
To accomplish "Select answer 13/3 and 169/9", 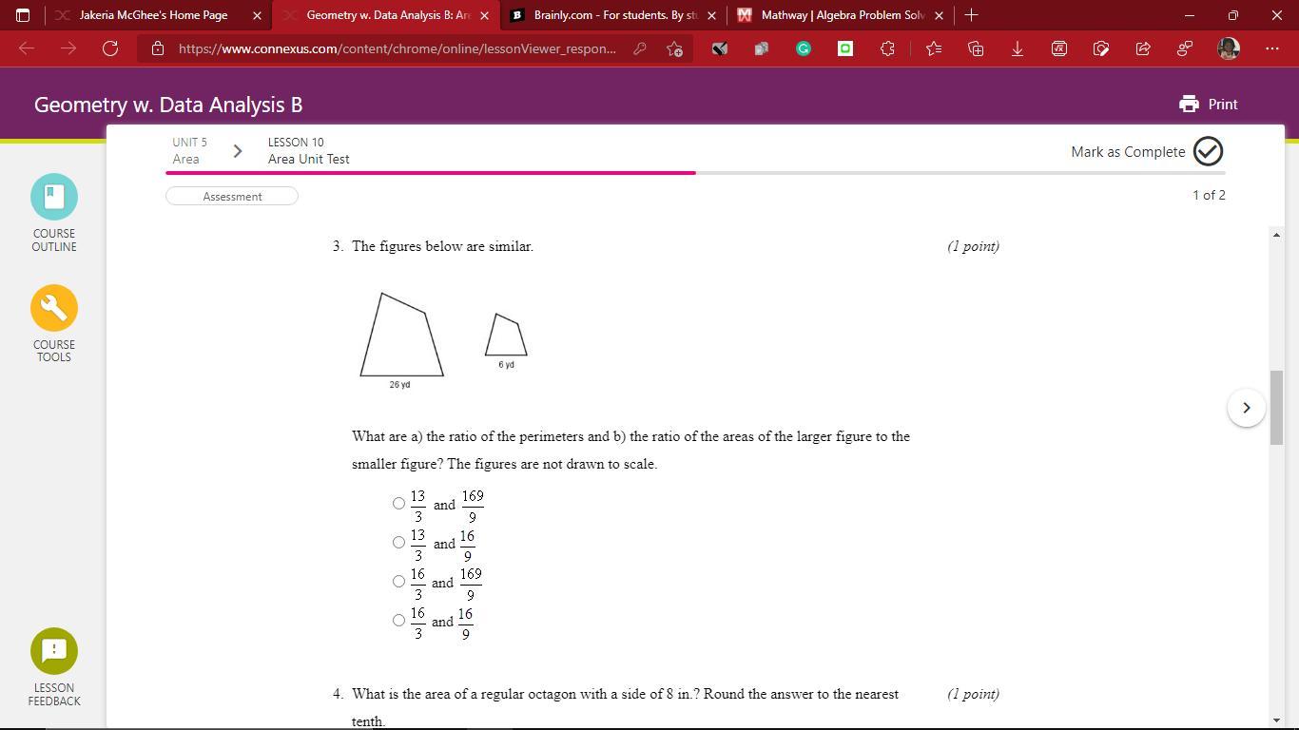I will pyautogui.click(x=398, y=504).
